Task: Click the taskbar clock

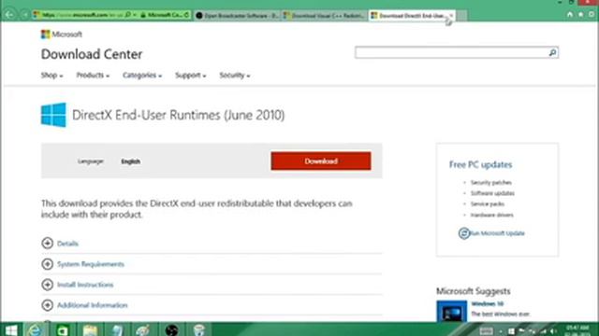Action: tap(577, 330)
